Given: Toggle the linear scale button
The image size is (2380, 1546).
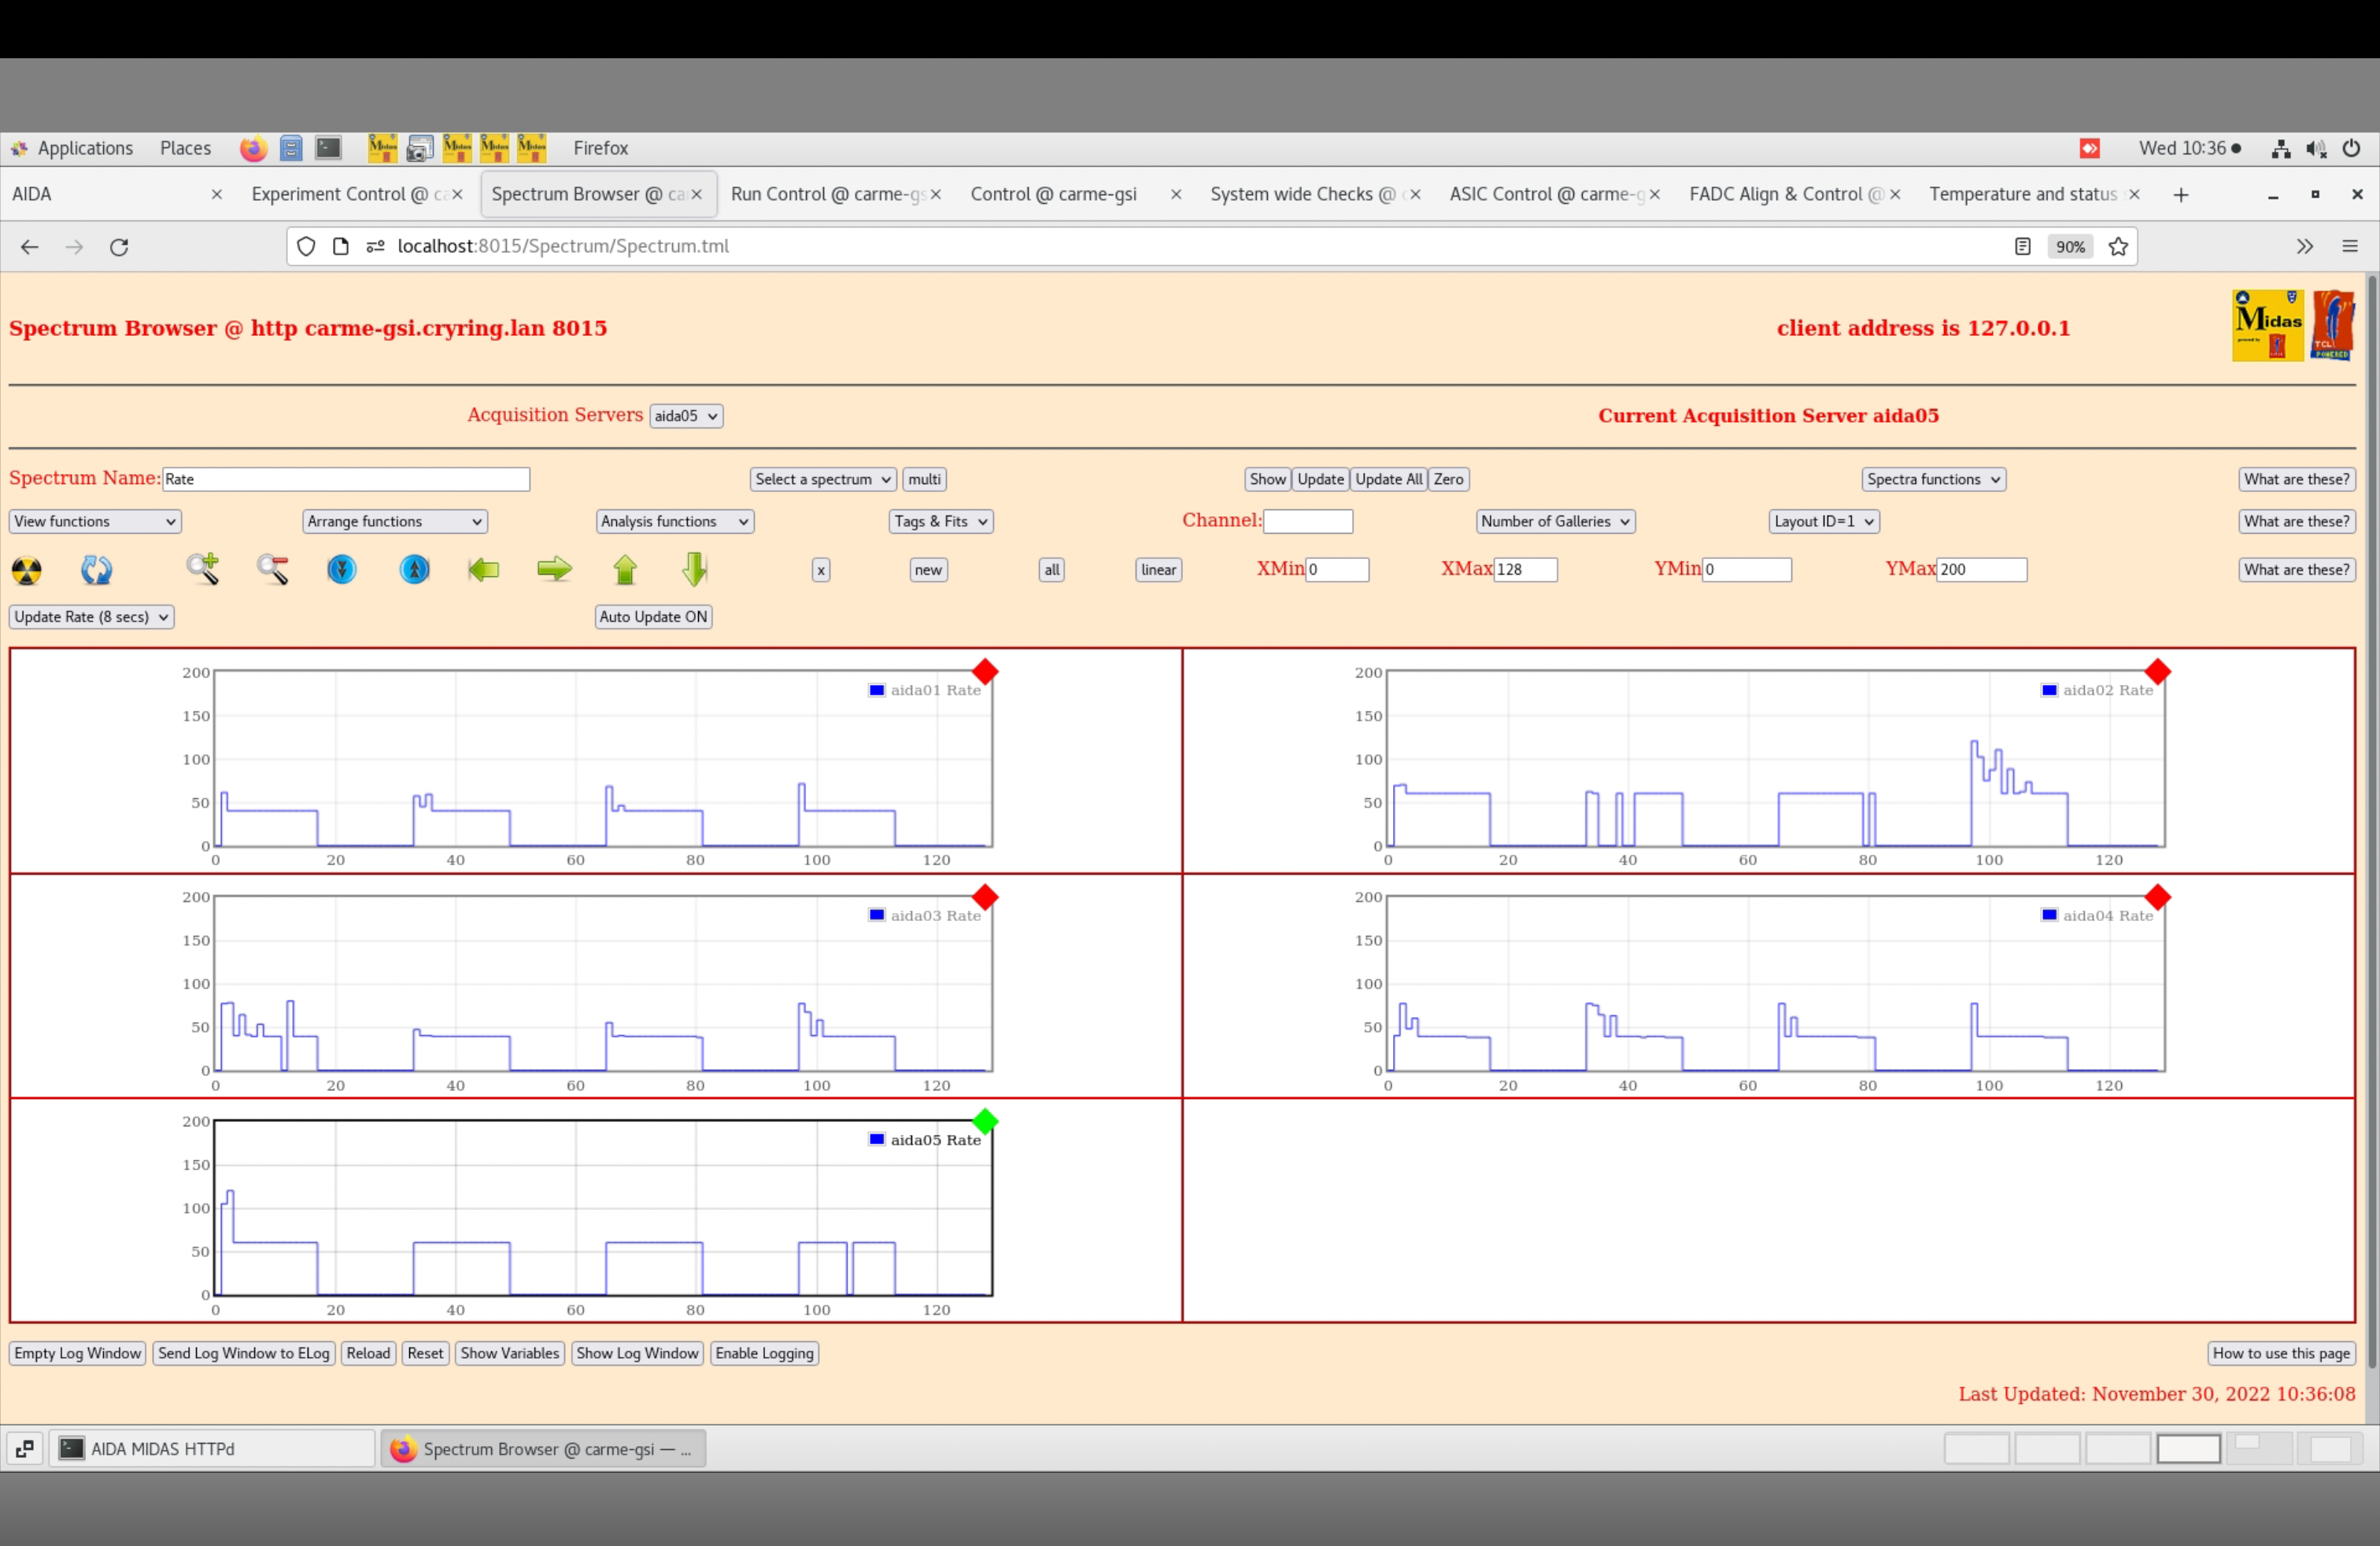Looking at the screenshot, I should [1158, 570].
